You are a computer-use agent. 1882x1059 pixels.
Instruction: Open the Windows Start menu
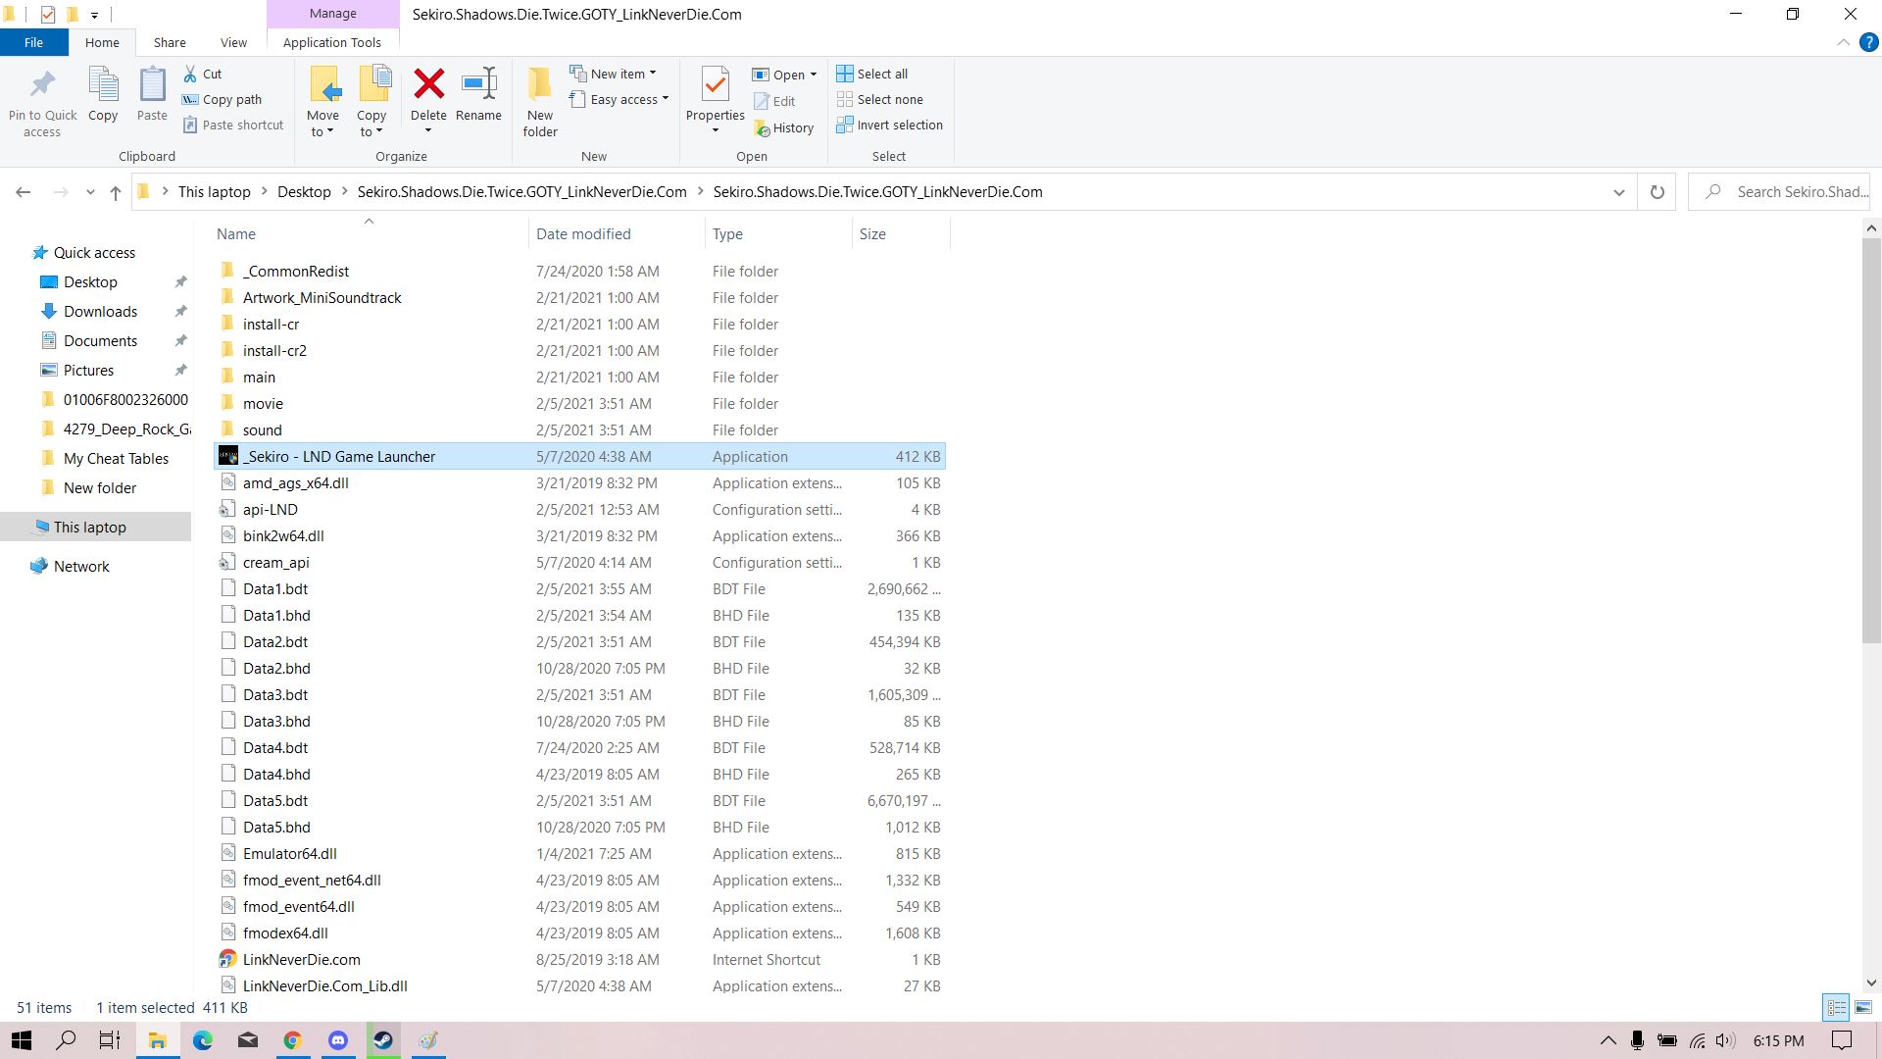click(x=22, y=1040)
